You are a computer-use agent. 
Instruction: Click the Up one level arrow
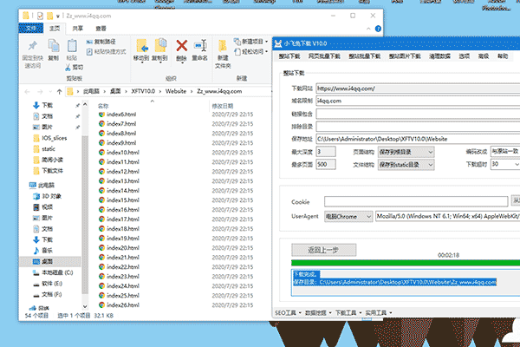pos(59,92)
